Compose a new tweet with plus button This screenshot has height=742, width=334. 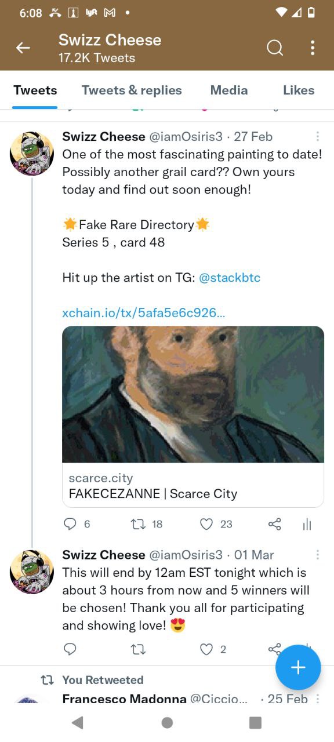pyautogui.click(x=298, y=667)
